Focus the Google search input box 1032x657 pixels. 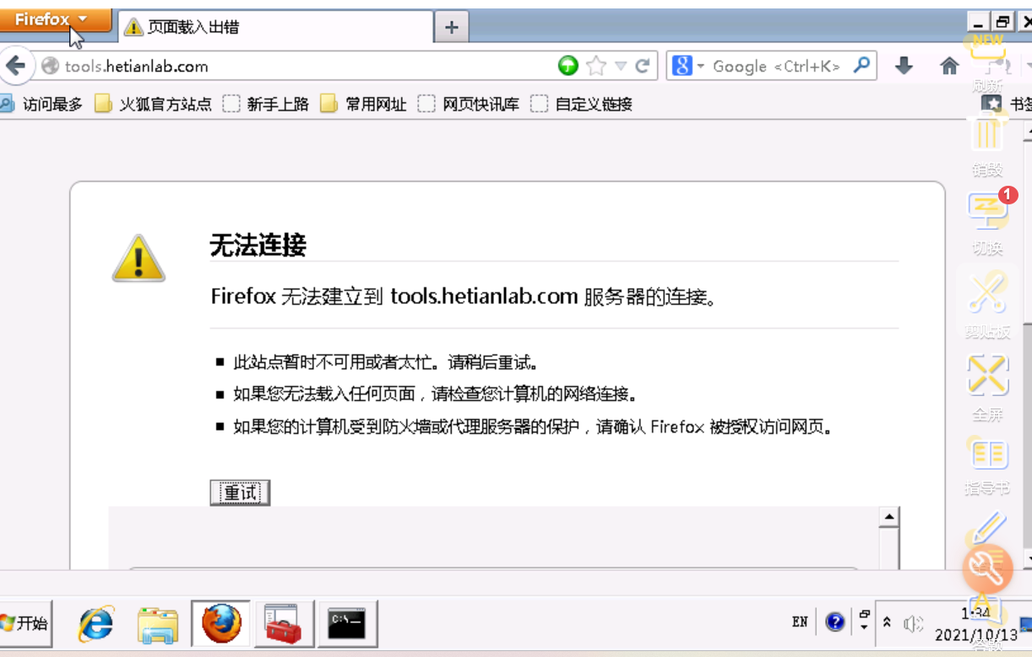(777, 66)
